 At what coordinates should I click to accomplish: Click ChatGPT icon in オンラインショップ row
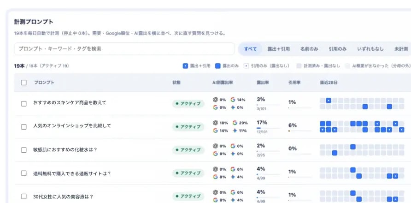click(x=216, y=123)
